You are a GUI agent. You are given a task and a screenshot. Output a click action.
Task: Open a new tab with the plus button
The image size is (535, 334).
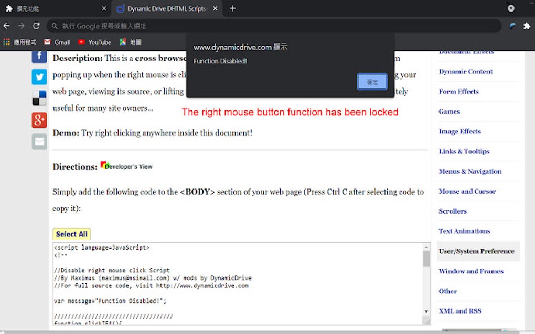pyautogui.click(x=232, y=8)
